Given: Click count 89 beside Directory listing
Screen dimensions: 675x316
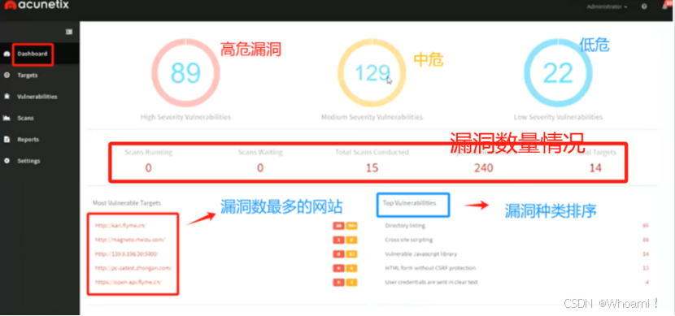Looking at the screenshot, I should point(645,225).
